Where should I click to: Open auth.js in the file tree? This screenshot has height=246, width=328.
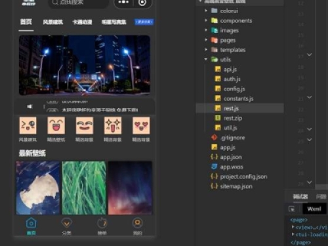(x=232, y=79)
